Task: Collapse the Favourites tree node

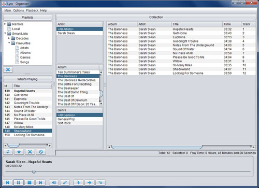Action: tap(9, 42)
